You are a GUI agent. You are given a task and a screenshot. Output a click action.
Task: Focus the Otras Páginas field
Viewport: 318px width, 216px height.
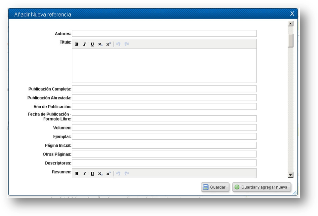click(164, 154)
